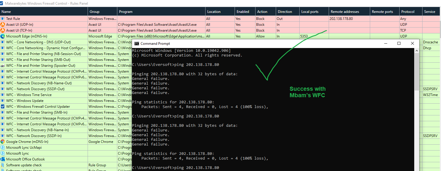Click the Avast UI (UDP-In) rule icon
Viewport: 441px width, 171px height.
(3, 25)
